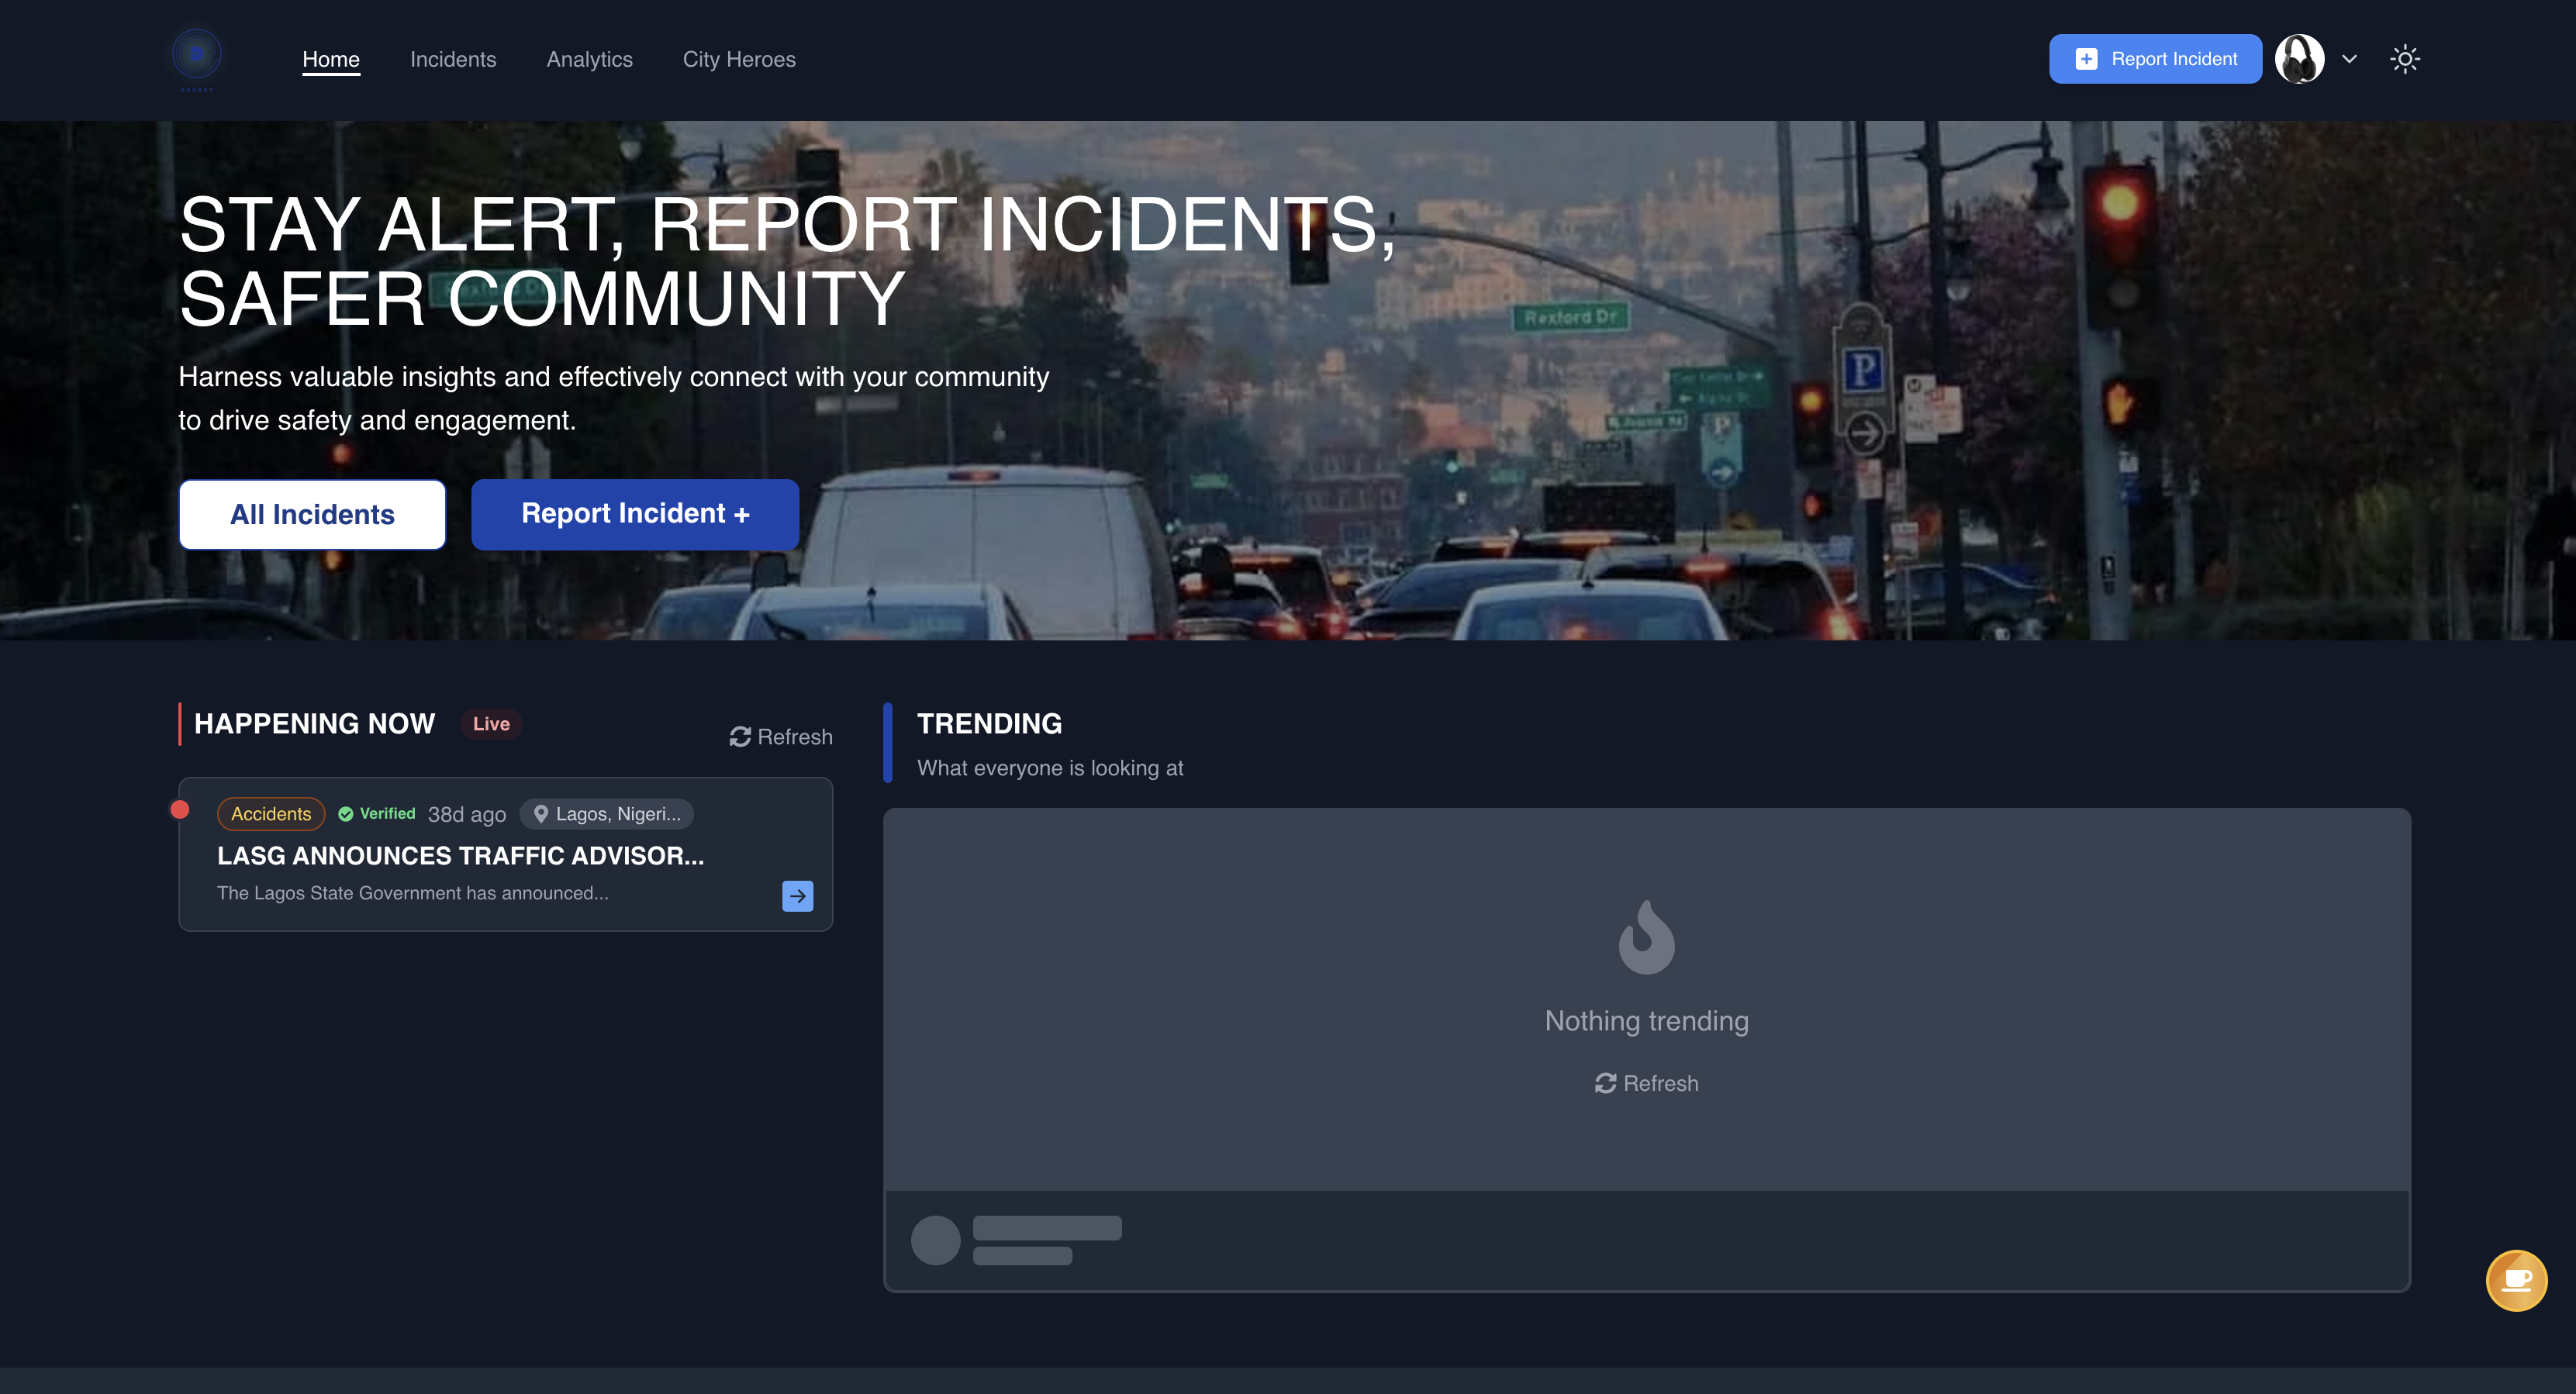Open the orange coffee cup widget
The width and height of the screenshot is (2576, 1394).
coord(2516,1280)
